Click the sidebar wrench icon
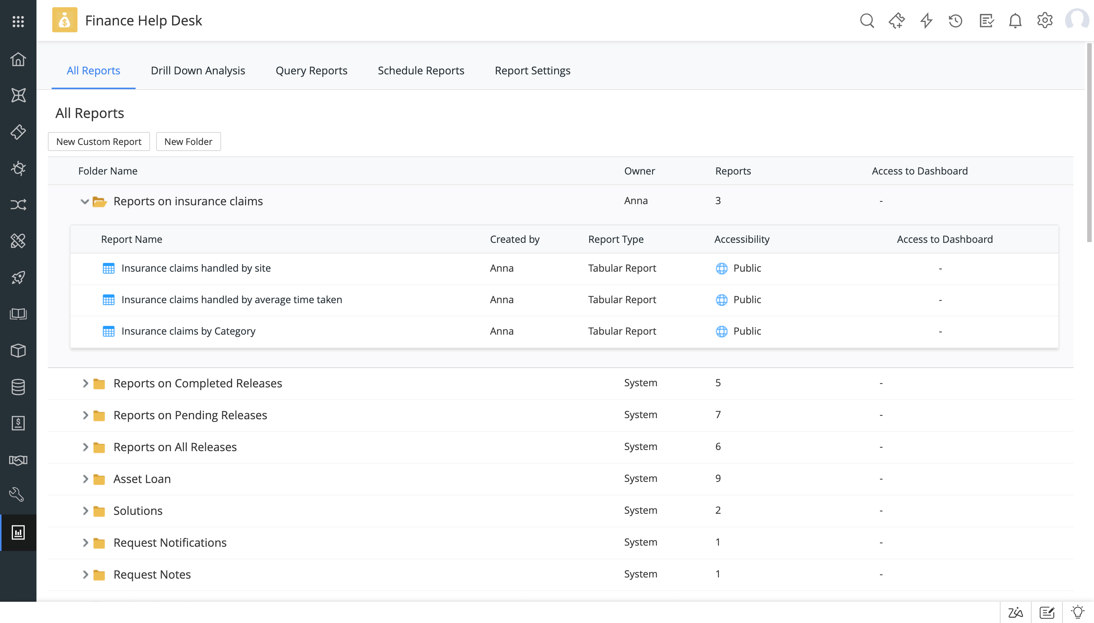This screenshot has height=623, width=1094. pyautogui.click(x=17, y=495)
